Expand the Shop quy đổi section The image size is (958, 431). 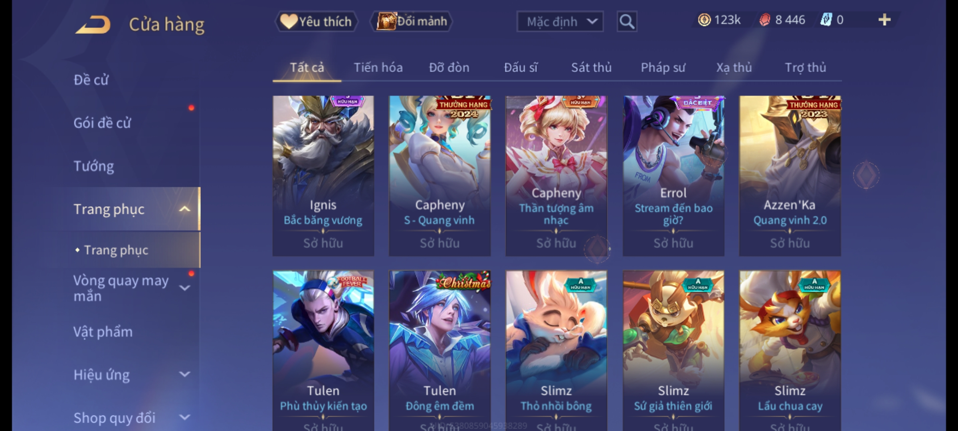tap(184, 417)
